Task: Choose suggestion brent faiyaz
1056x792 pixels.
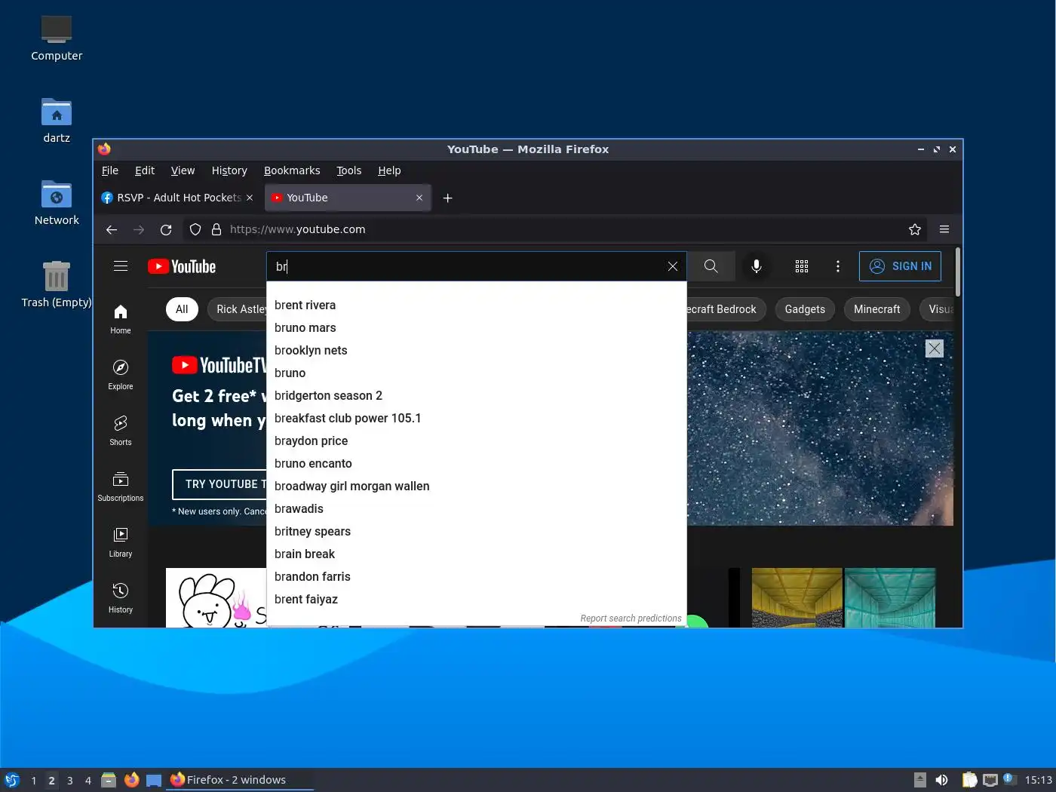Action: coord(477,599)
